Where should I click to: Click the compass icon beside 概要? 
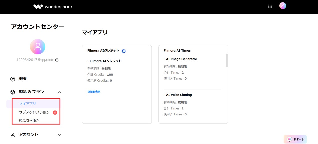(x=13, y=79)
